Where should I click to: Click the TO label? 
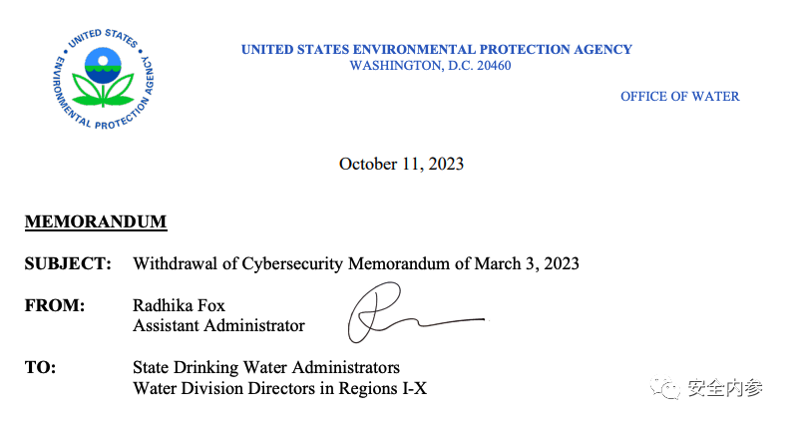coord(40,367)
